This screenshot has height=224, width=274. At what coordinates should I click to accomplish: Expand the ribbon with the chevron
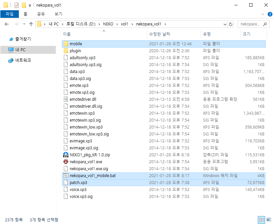[263, 14]
